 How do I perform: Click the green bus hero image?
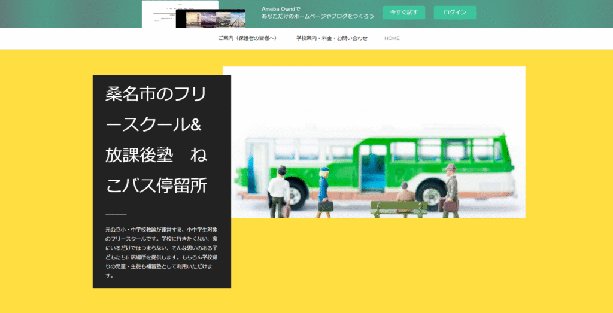[x=374, y=142]
